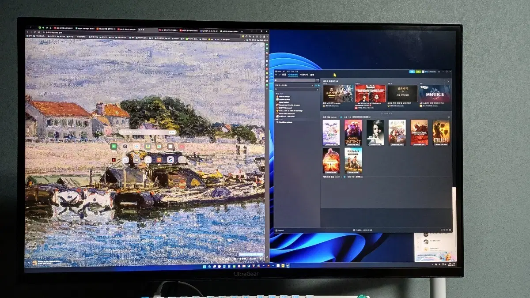Show next What's New cards in Steam
The width and height of the screenshot is (530, 298).
(x=449, y=82)
